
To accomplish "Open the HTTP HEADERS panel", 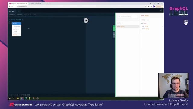I will 25,95.
